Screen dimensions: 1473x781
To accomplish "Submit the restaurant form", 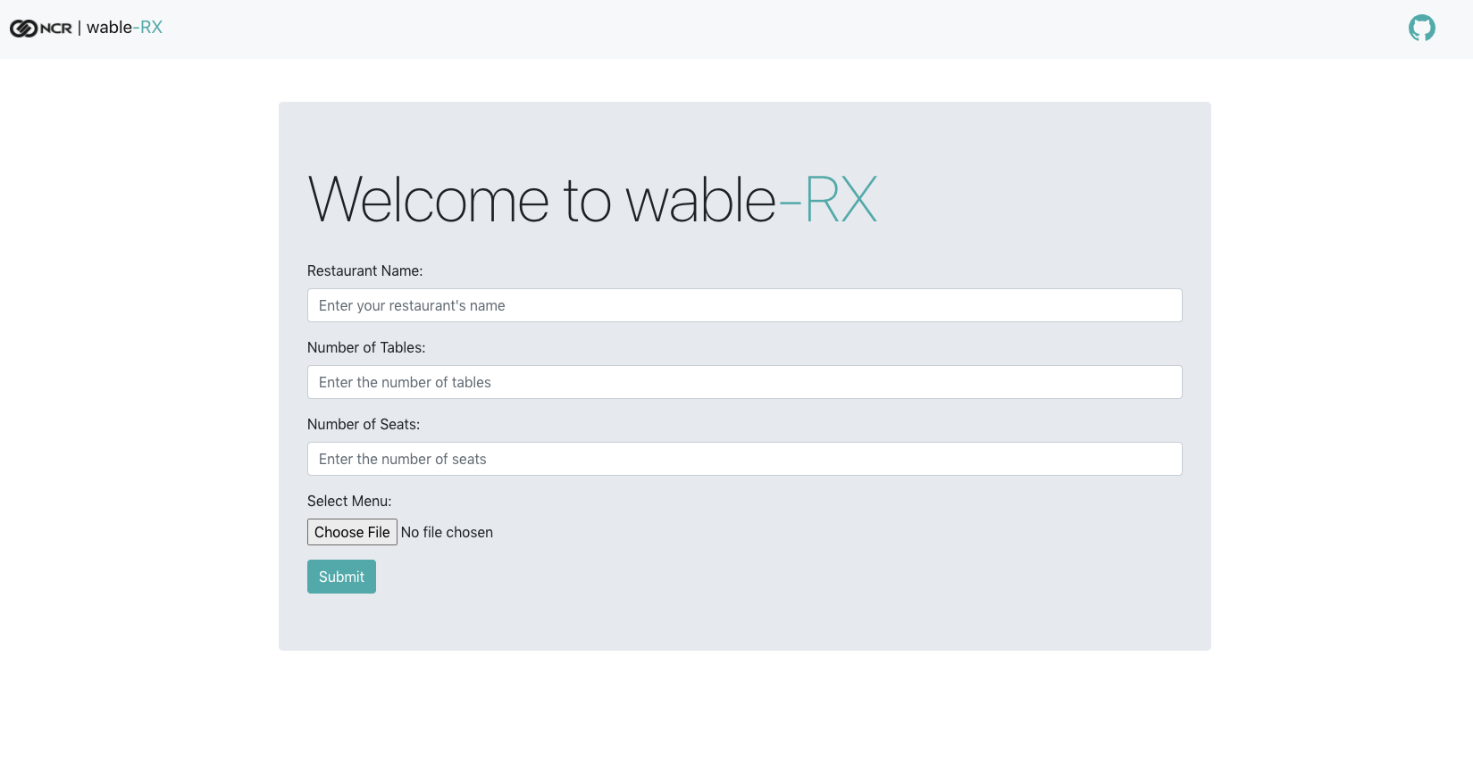I will (341, 577).
